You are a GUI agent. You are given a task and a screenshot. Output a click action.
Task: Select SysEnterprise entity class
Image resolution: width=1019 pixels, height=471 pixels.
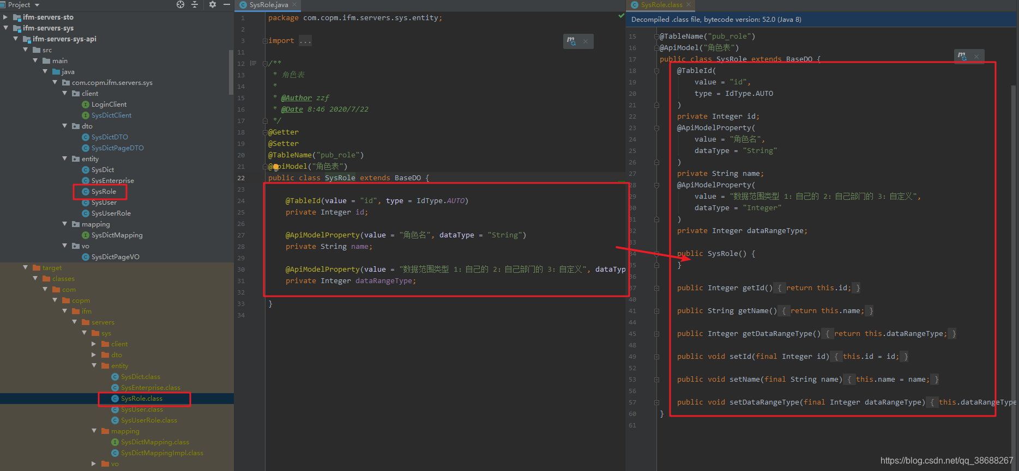point(112,181)
